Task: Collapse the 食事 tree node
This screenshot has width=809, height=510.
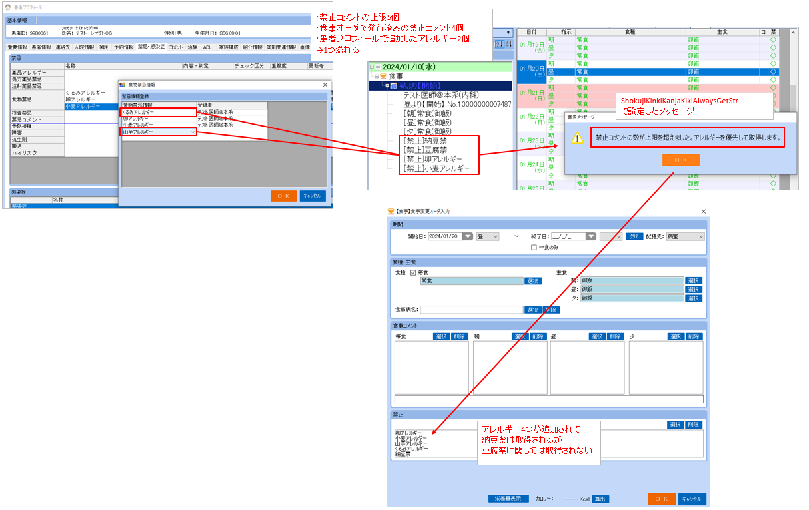Action: click(x=377, y=77)
